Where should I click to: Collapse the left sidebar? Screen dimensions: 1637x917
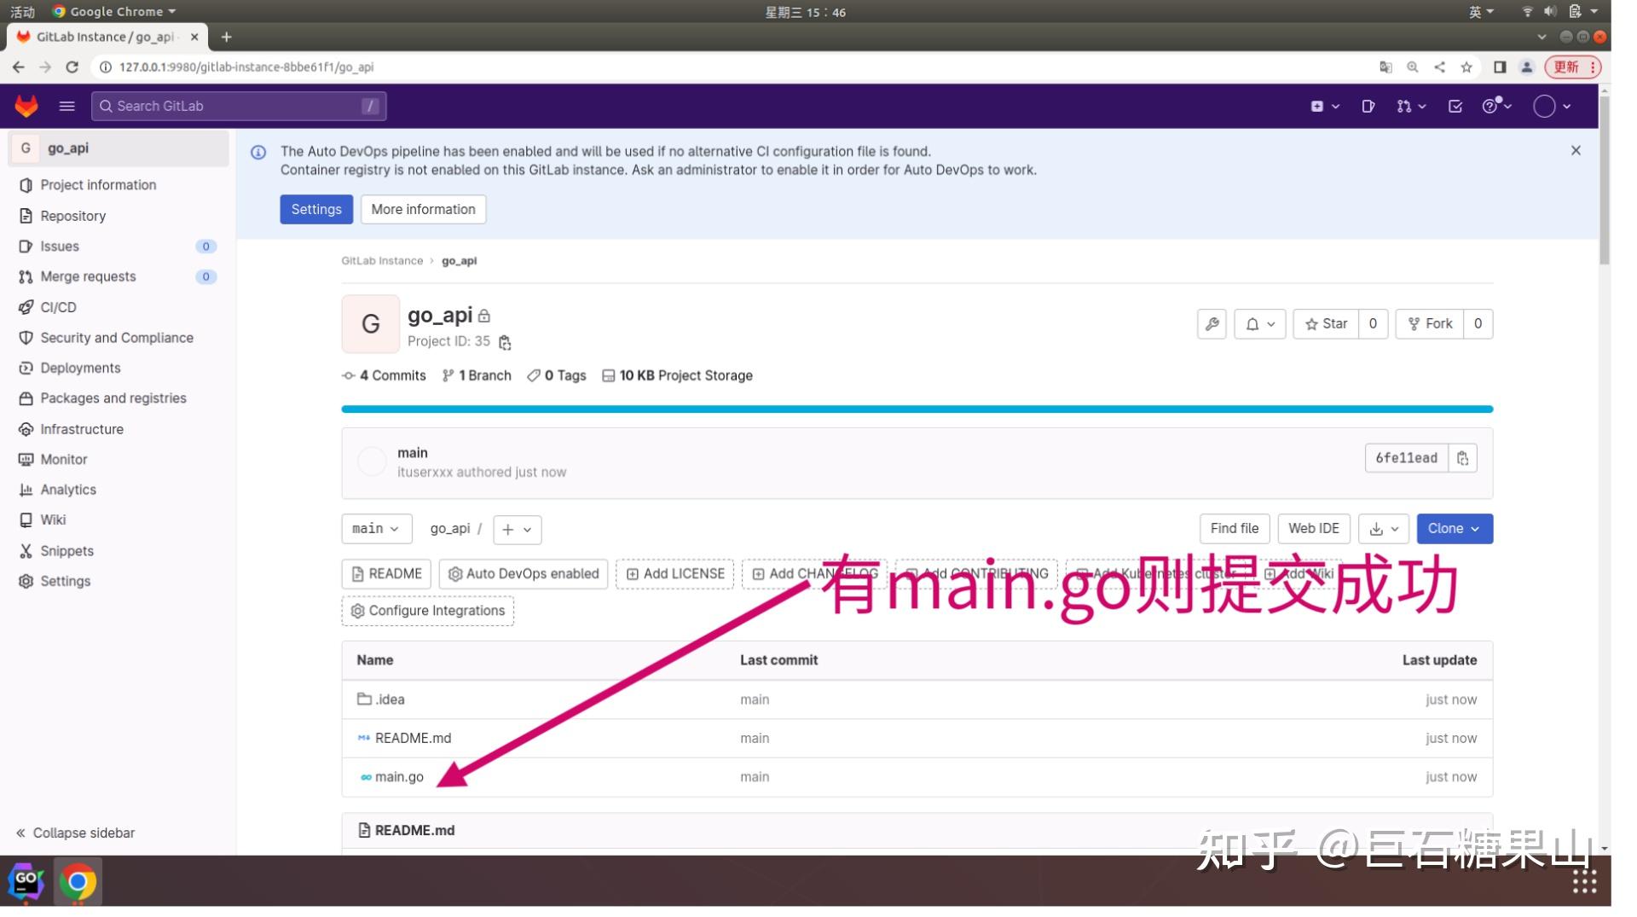(x=74, y=833)
